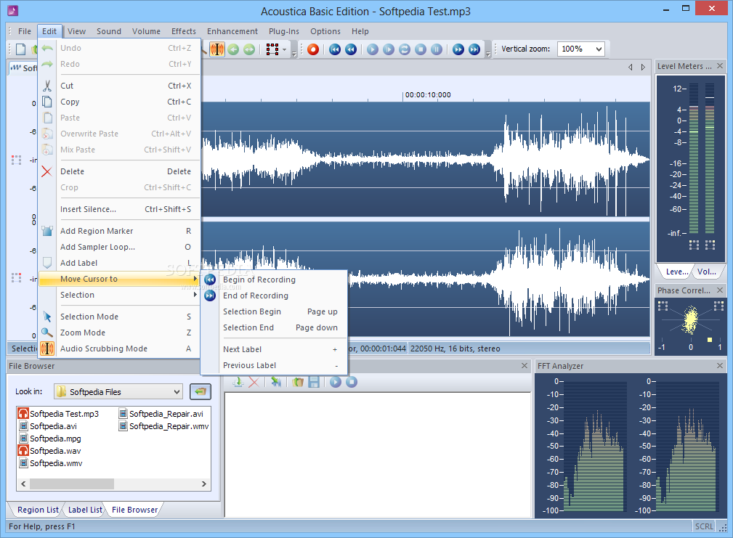Choose Add Sampler Loop menu item
This screenshot has width=733, height=538.
119,247
